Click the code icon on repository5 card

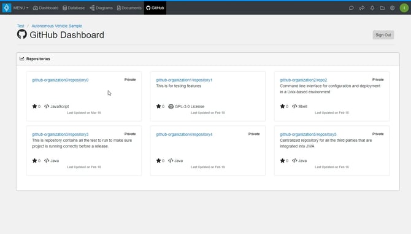pyautogui.click(x=294, y=160)
